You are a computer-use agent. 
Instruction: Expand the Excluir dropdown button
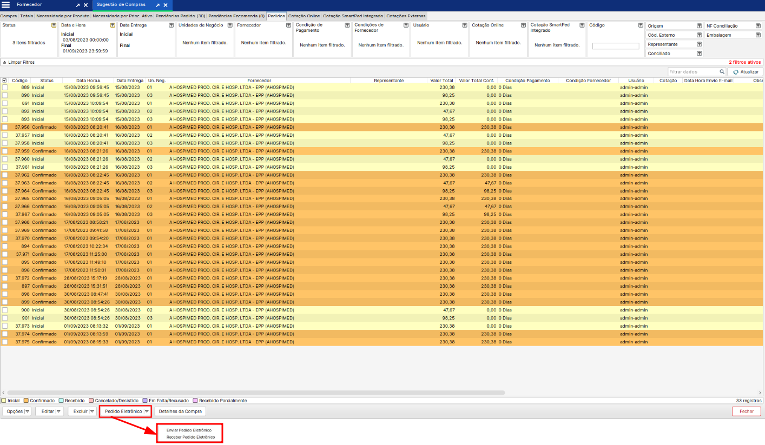coord(93,411)
